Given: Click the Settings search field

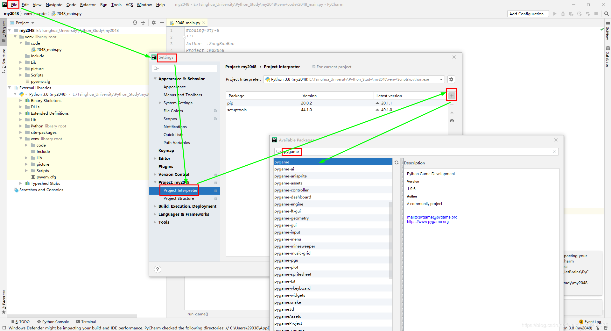Looking at the screenshot, I should (x=185, y=68).
